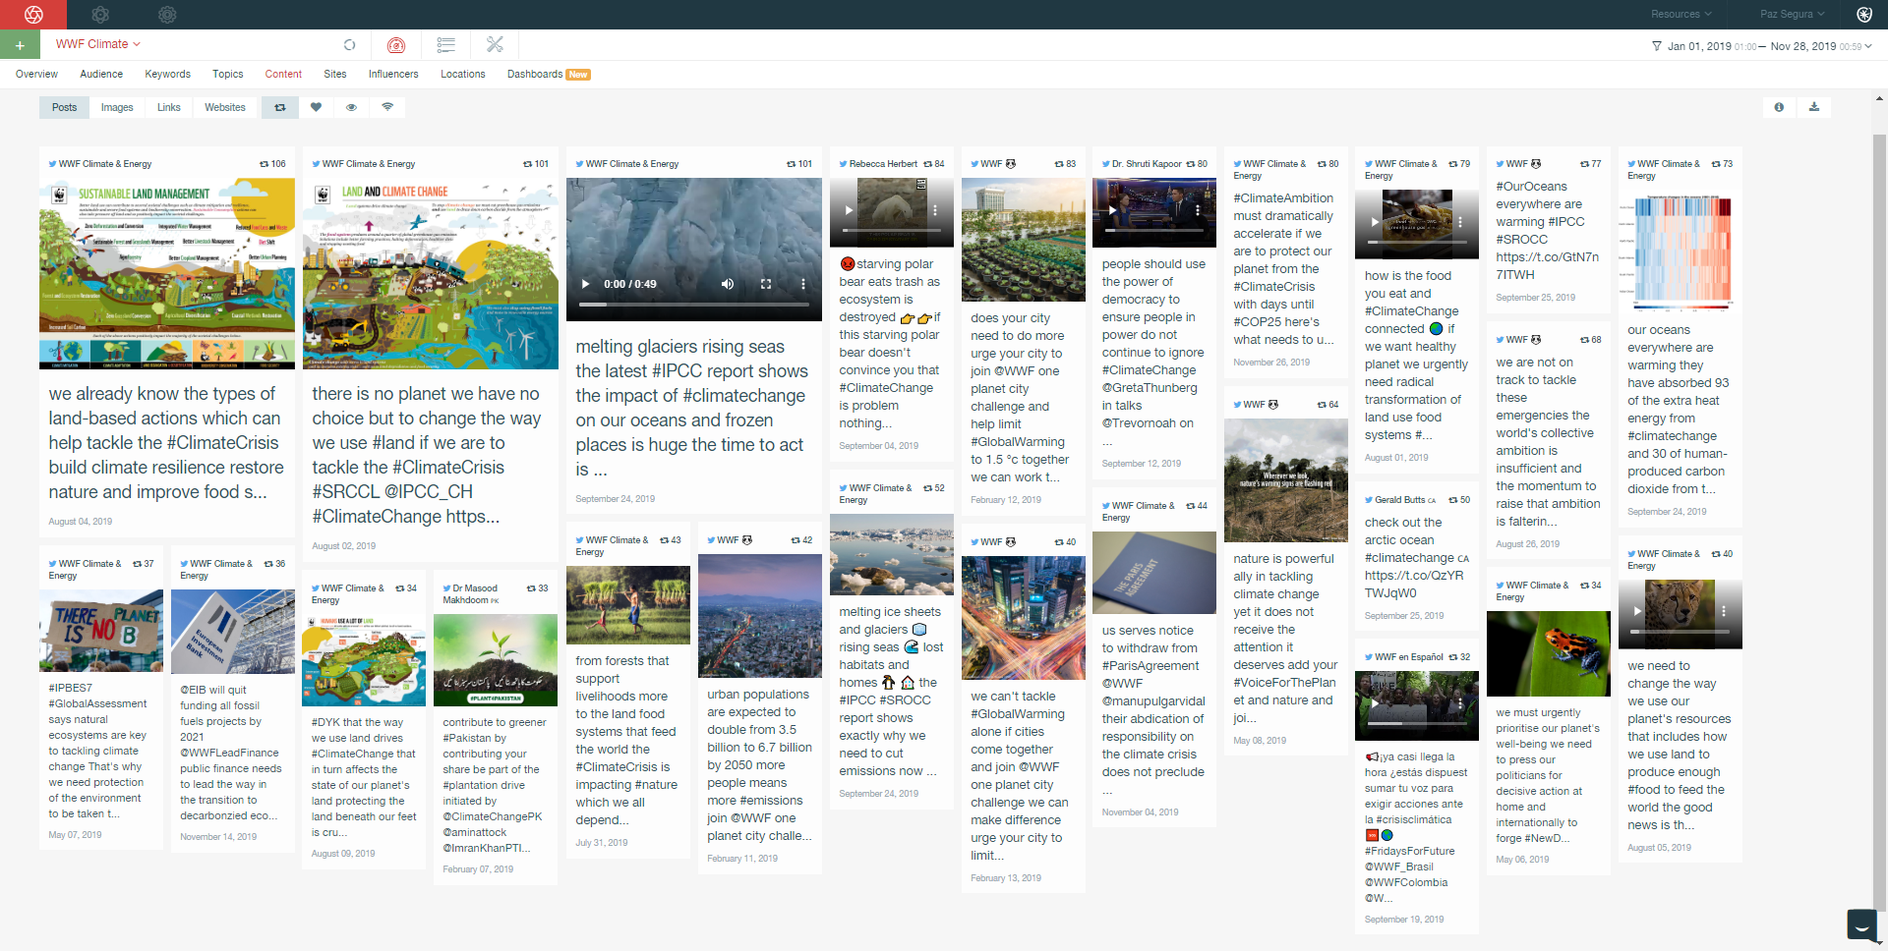The image size is (1888, 951).
Task: Mute the melting glaciers video
Action: [x=728, y=284]
